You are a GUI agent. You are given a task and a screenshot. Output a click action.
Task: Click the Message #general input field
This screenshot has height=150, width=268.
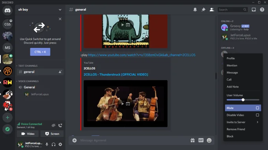click(133, 140)
